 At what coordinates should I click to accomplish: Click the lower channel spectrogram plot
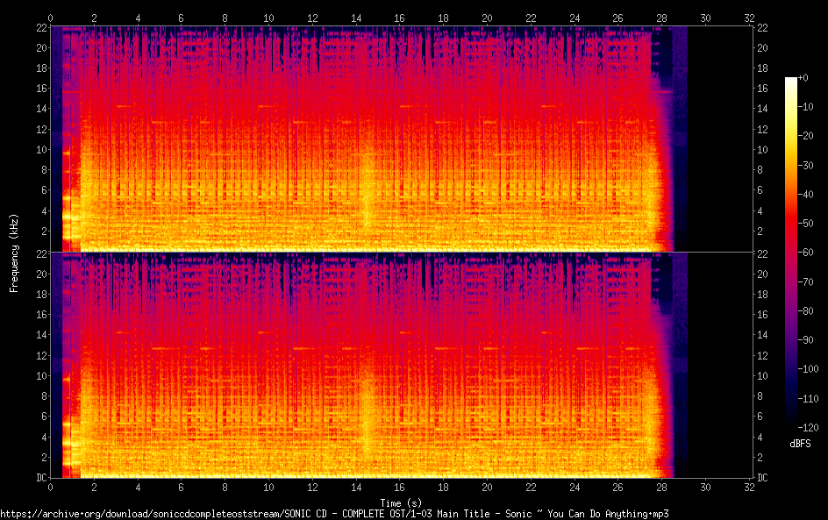pyautogui.click(x=400, y=365)
